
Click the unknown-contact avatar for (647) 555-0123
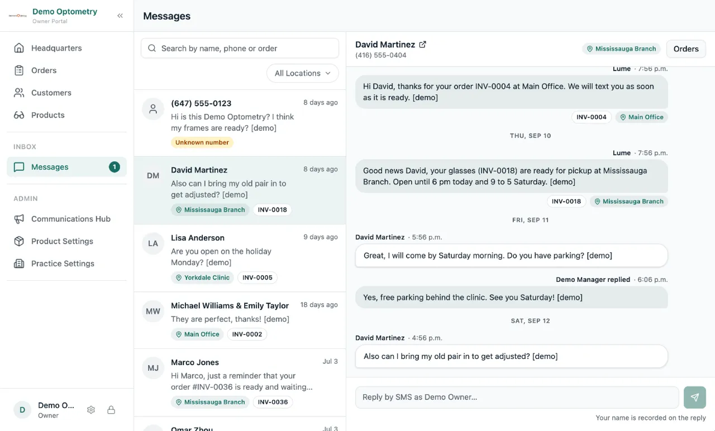tap(153, 109)
